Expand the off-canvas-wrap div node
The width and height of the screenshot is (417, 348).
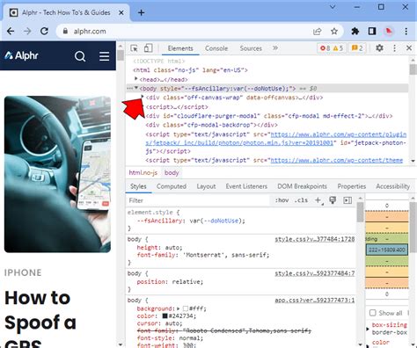click(x=143, y=97)
